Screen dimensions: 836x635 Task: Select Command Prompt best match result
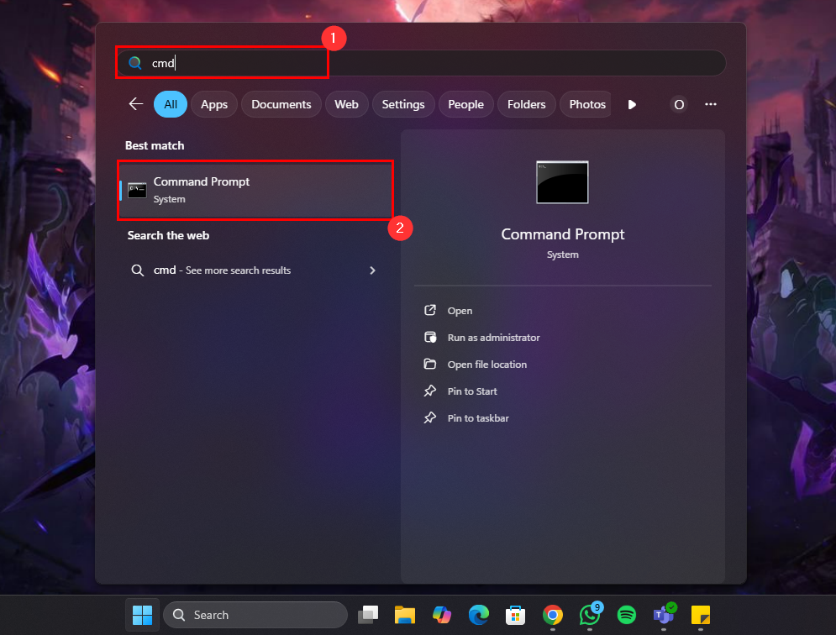pos(255,190)
